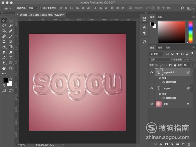Open the extra tools three-dots menu

(x=4, y=74)
